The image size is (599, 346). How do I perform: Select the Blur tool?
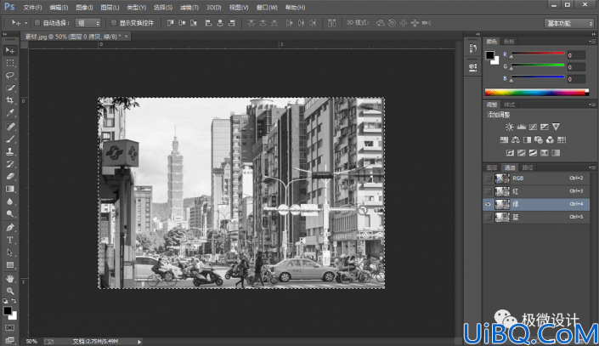pos(10,201)
